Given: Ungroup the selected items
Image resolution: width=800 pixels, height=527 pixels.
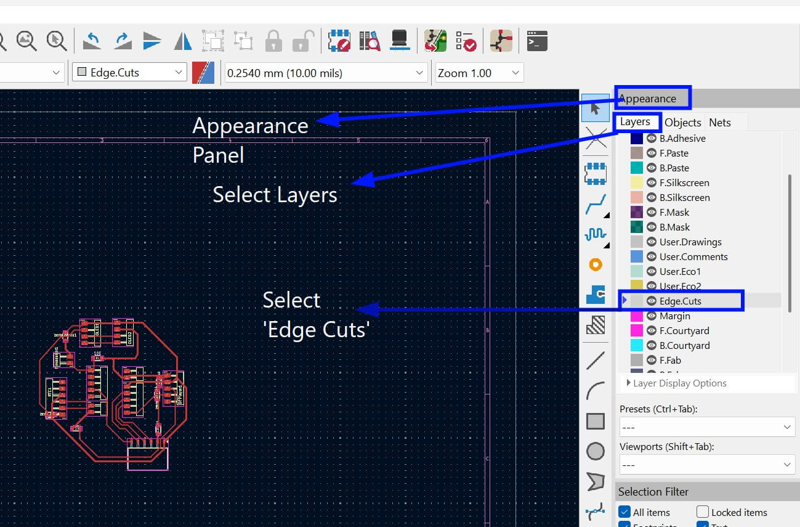Looking at the screenshot, I should pos(243,41).
